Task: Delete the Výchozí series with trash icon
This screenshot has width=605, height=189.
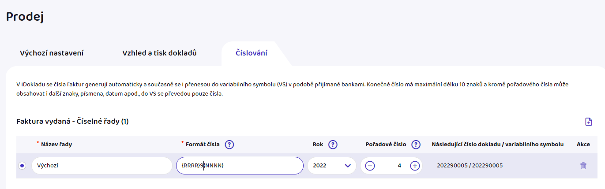Action: click(583, 166)
